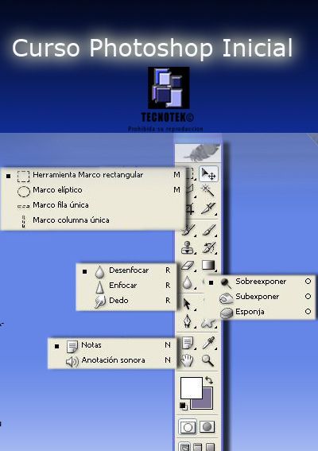
Task: Select the Healing Brush tool
Action: (189, 230)
